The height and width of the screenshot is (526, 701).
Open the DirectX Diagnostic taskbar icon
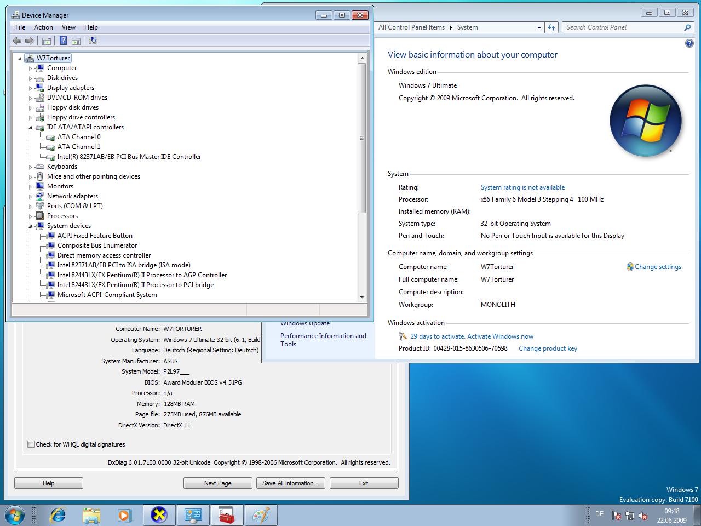159,515
